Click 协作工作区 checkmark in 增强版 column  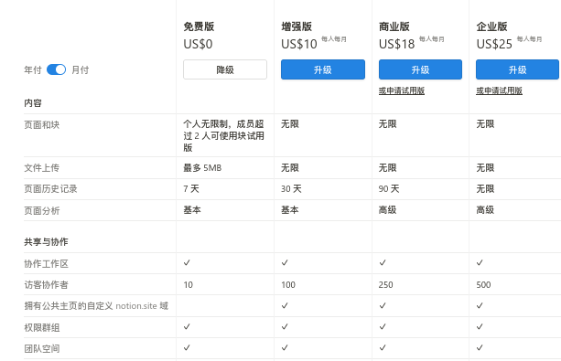(285, 262)
